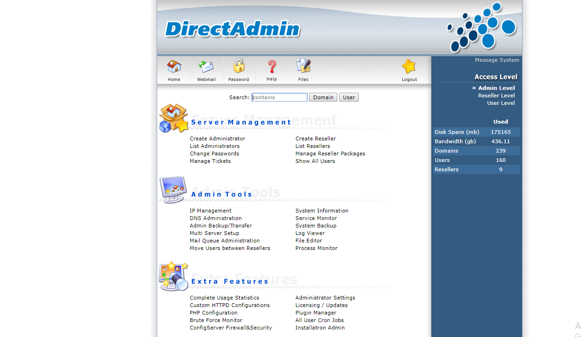
Task: Open PHP Configuration
Action: tap(214, 313)
